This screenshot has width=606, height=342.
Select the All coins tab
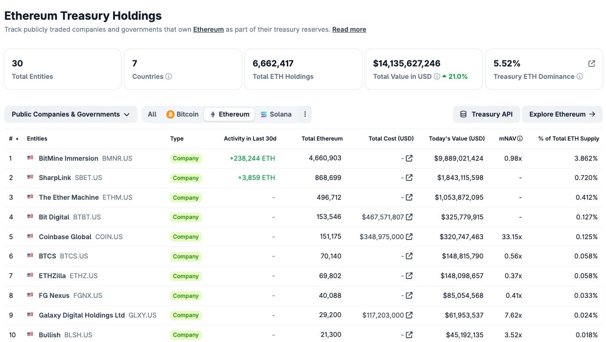click(152, 114)
